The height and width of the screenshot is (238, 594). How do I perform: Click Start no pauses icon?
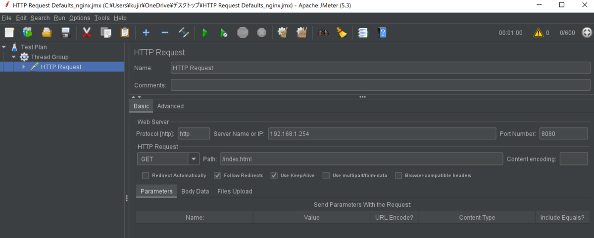click(x=224, y=33)
